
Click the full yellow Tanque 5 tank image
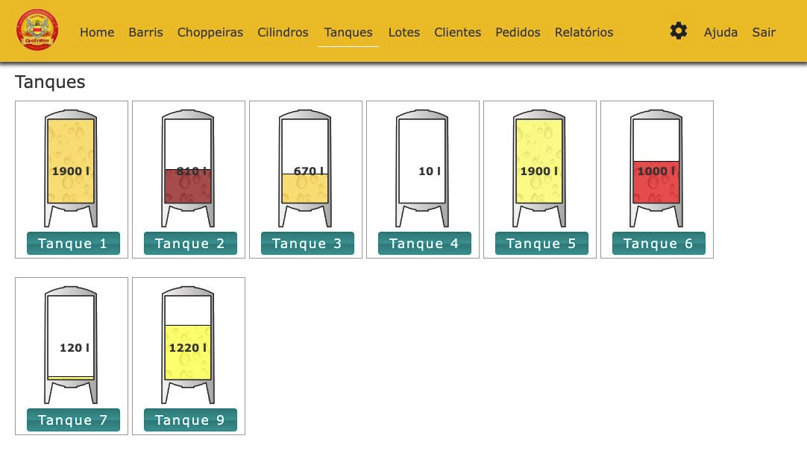[539, 168]
